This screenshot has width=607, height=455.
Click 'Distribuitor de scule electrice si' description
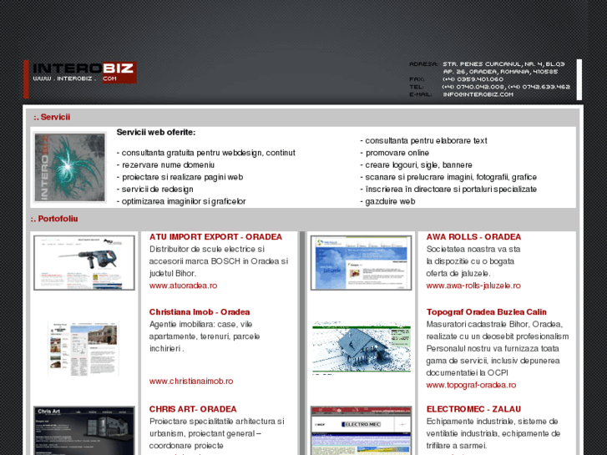207,249
